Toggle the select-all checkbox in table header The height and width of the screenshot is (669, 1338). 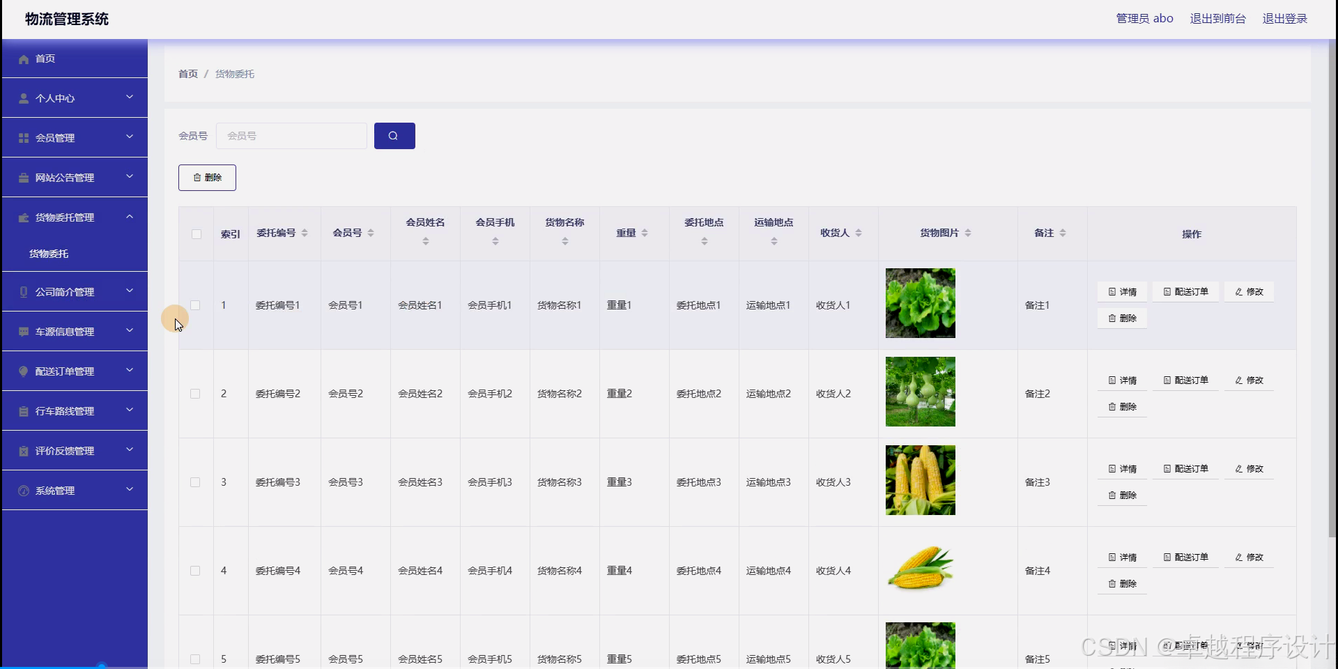coord(197,234)
